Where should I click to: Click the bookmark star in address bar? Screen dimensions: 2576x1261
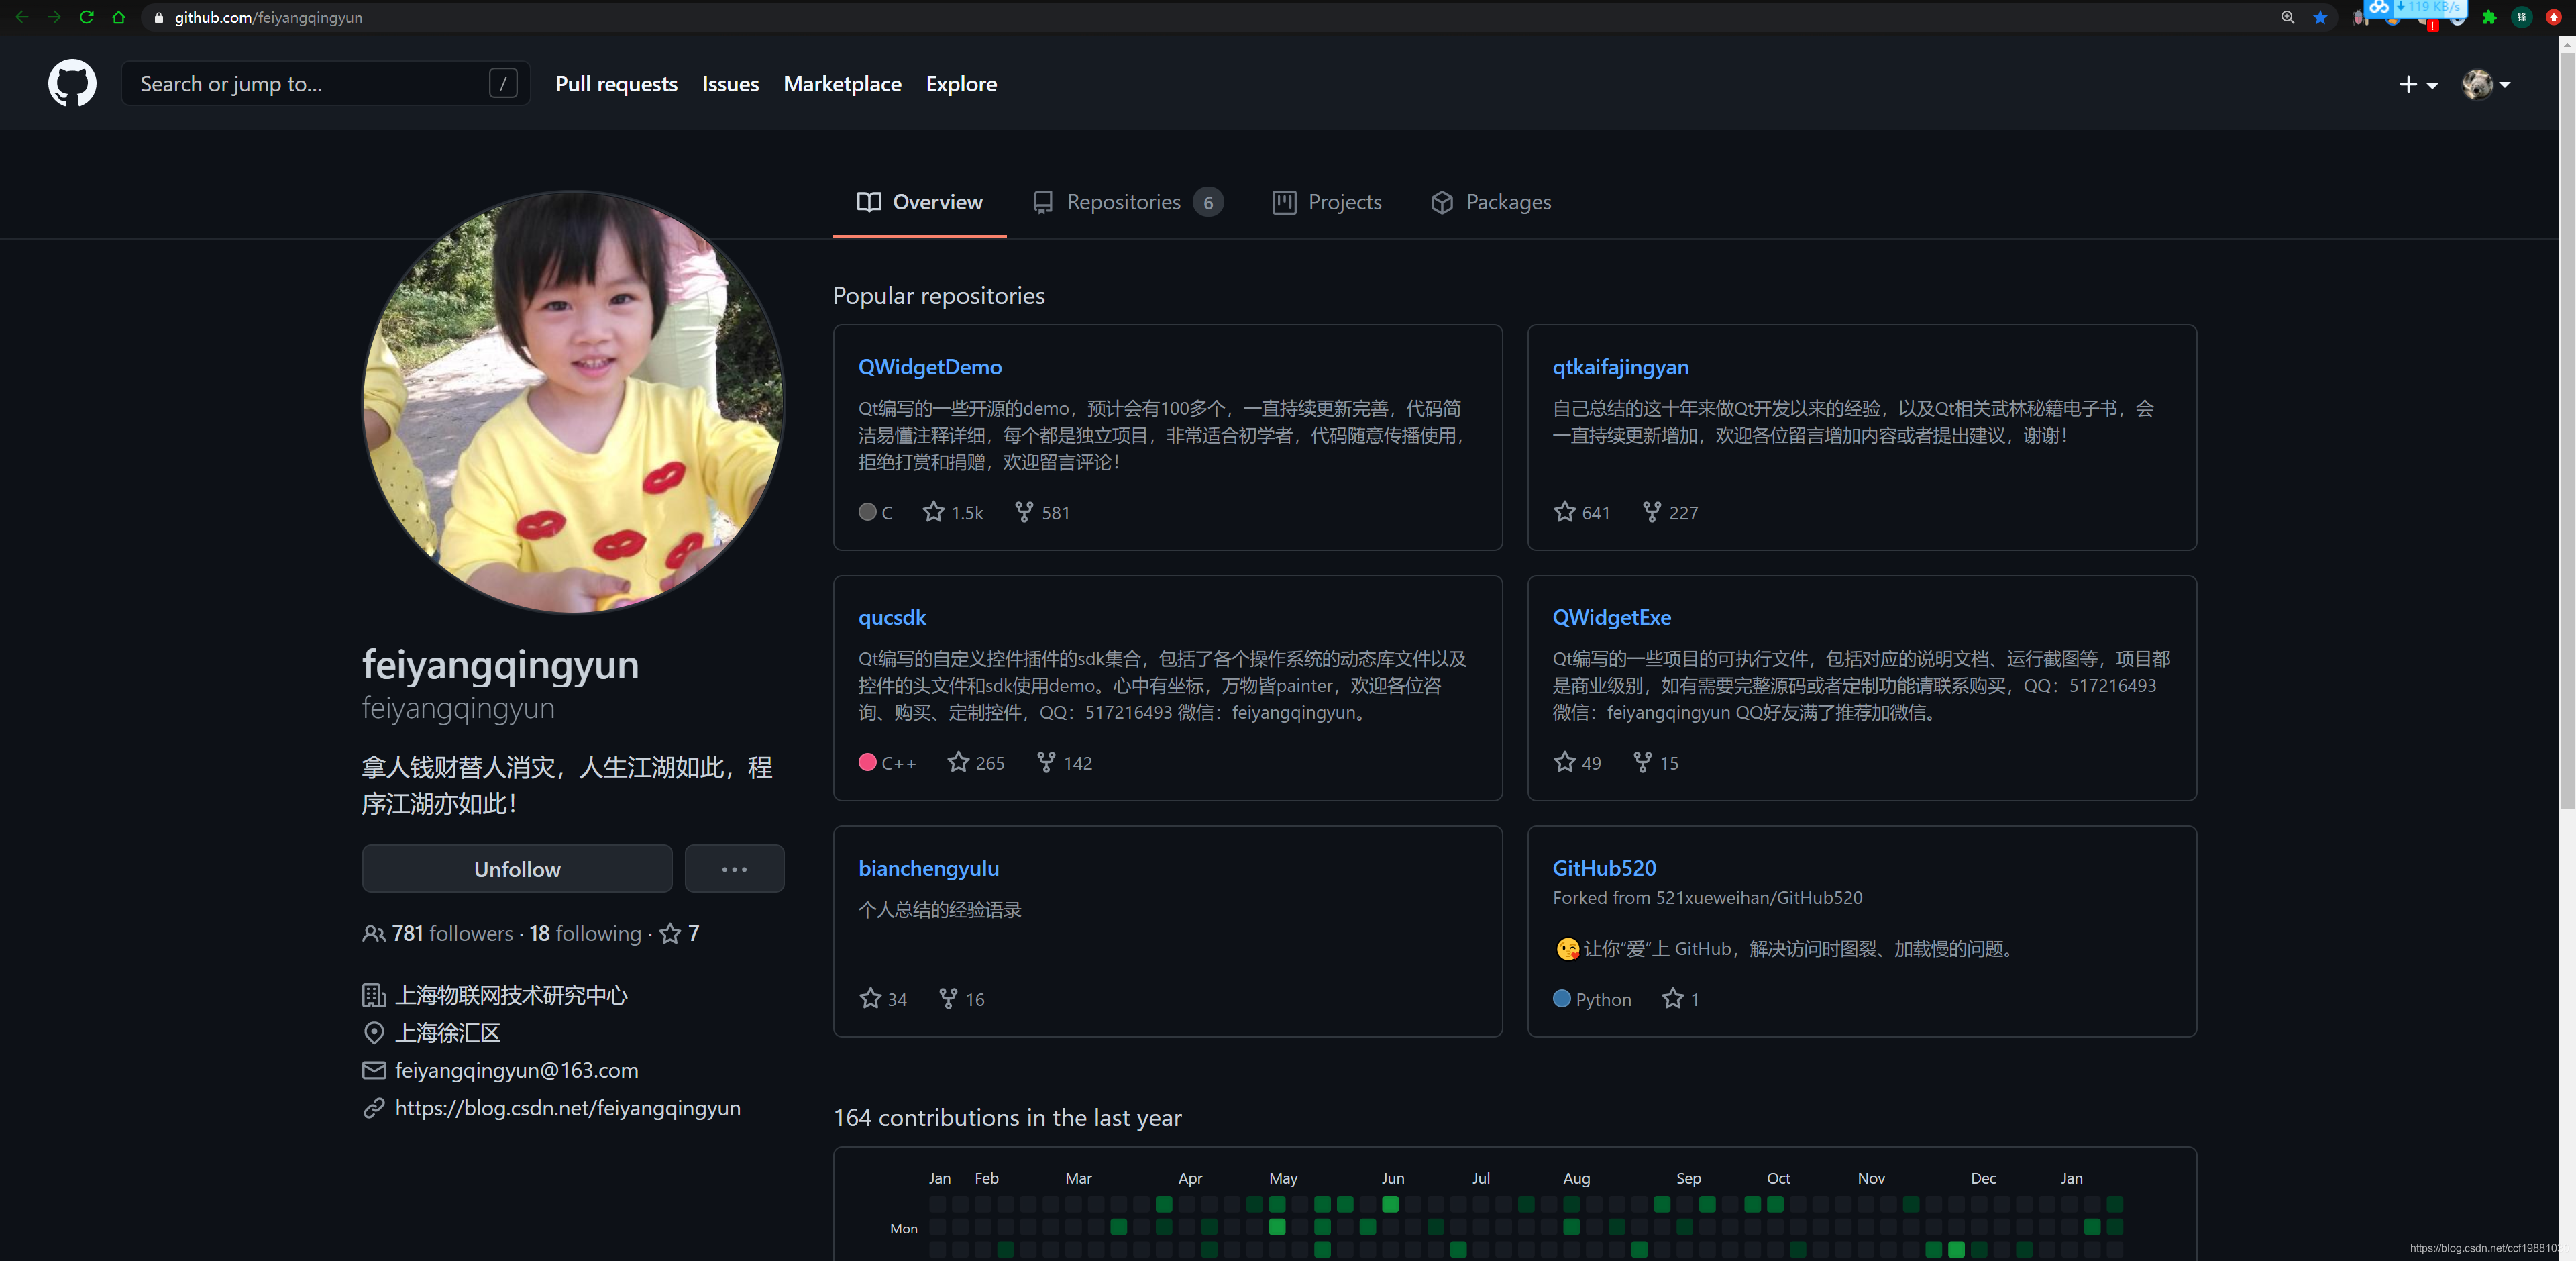pos(2320,17)
